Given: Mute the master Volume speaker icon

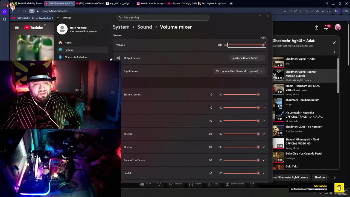Looking at the screenshot, I should [220, 45].
